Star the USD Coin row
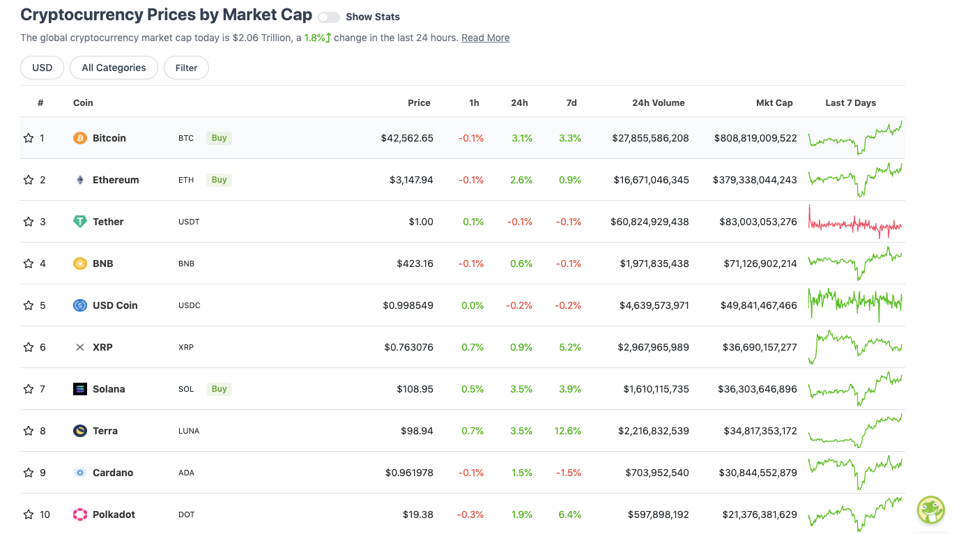This screenshot has height=534, width=954. pos(29,305)
